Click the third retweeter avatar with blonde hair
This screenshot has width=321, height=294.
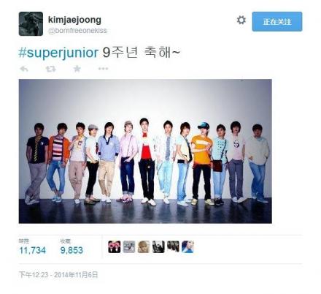[144, 246]
